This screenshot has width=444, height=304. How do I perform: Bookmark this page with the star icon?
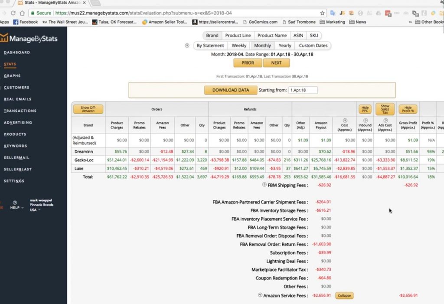(322, 13)
